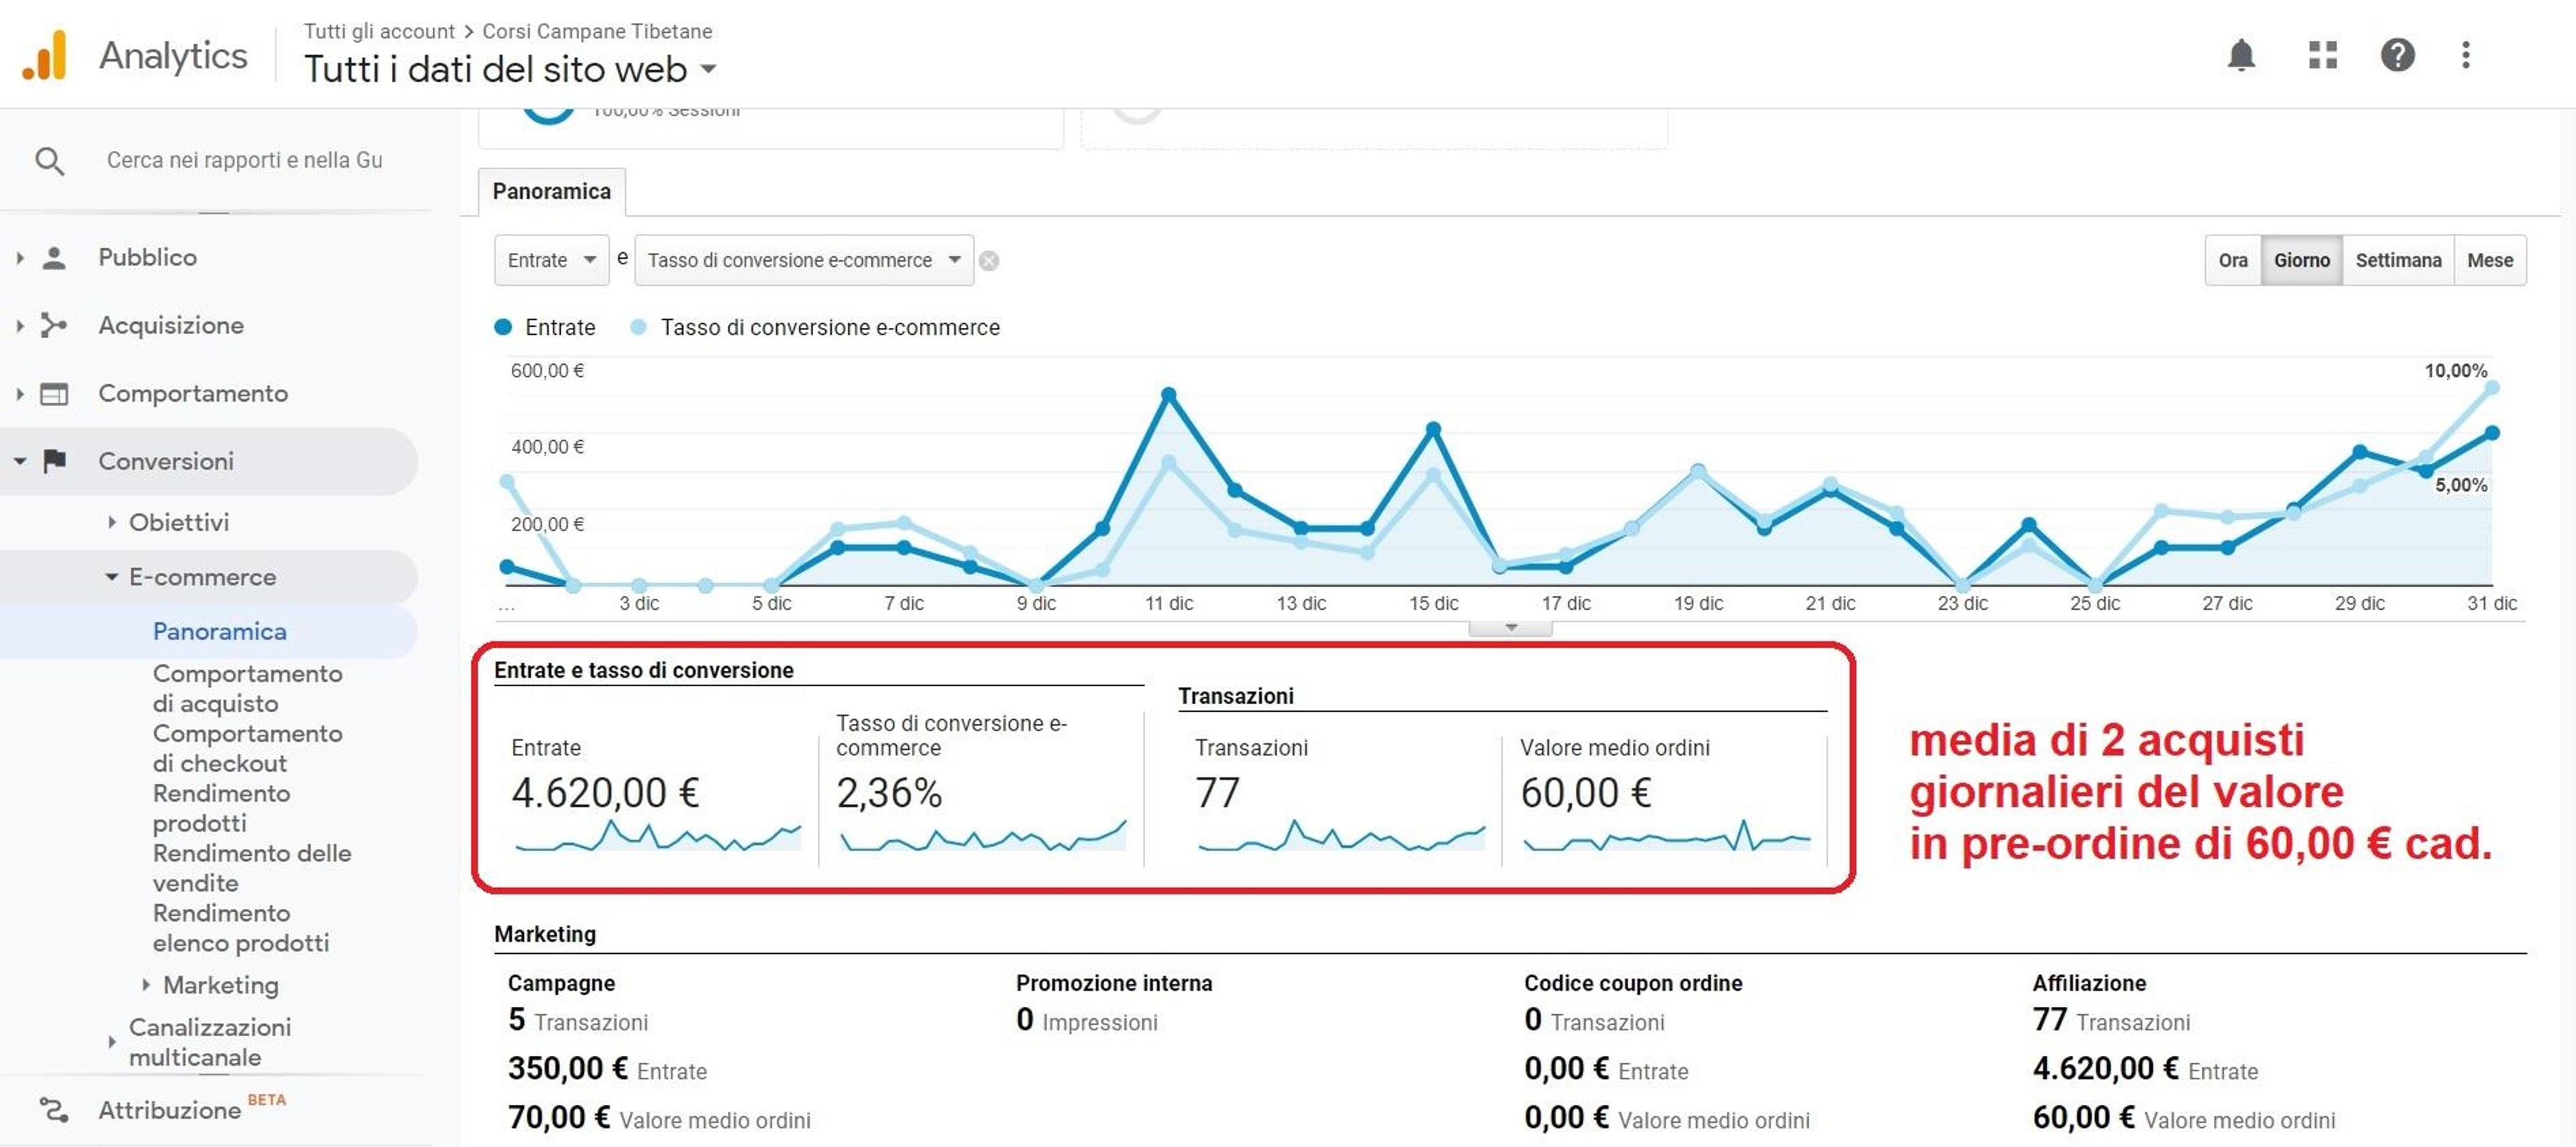This screenshot has height=1147, width=2576.
Task: Click the 11 dic Entrate peak point
Action: click(1168, 394)
